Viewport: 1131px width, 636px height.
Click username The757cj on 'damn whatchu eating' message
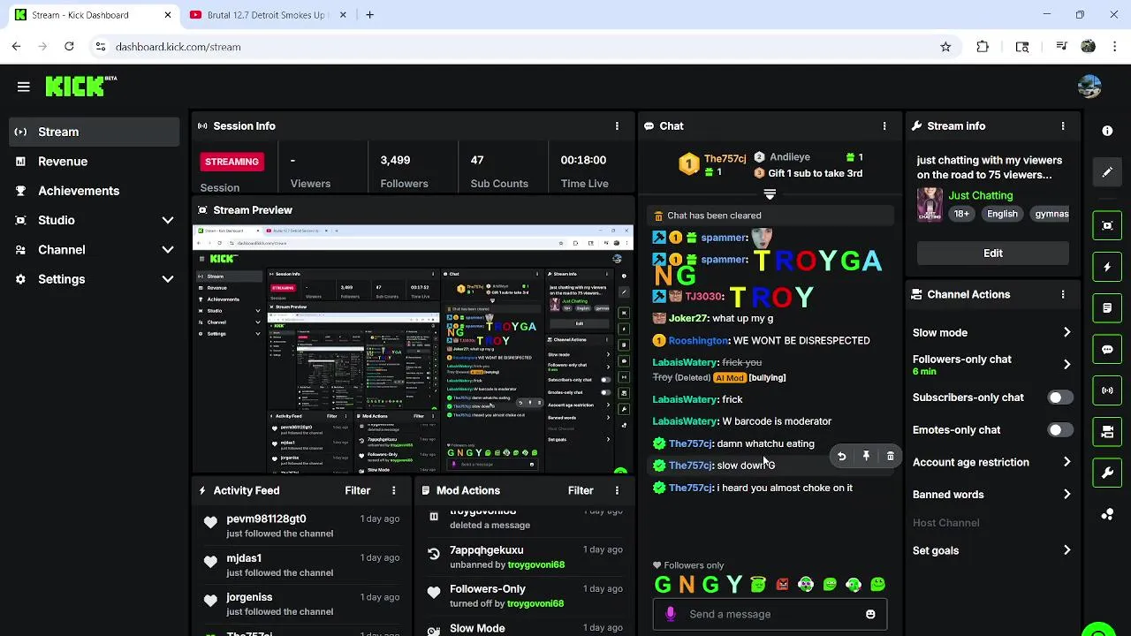(x=690, y=444)
